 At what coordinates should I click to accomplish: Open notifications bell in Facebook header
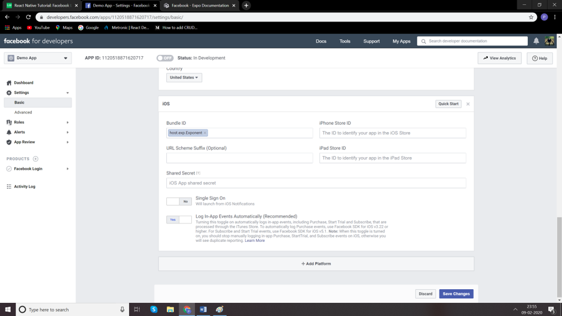point(536,41)
